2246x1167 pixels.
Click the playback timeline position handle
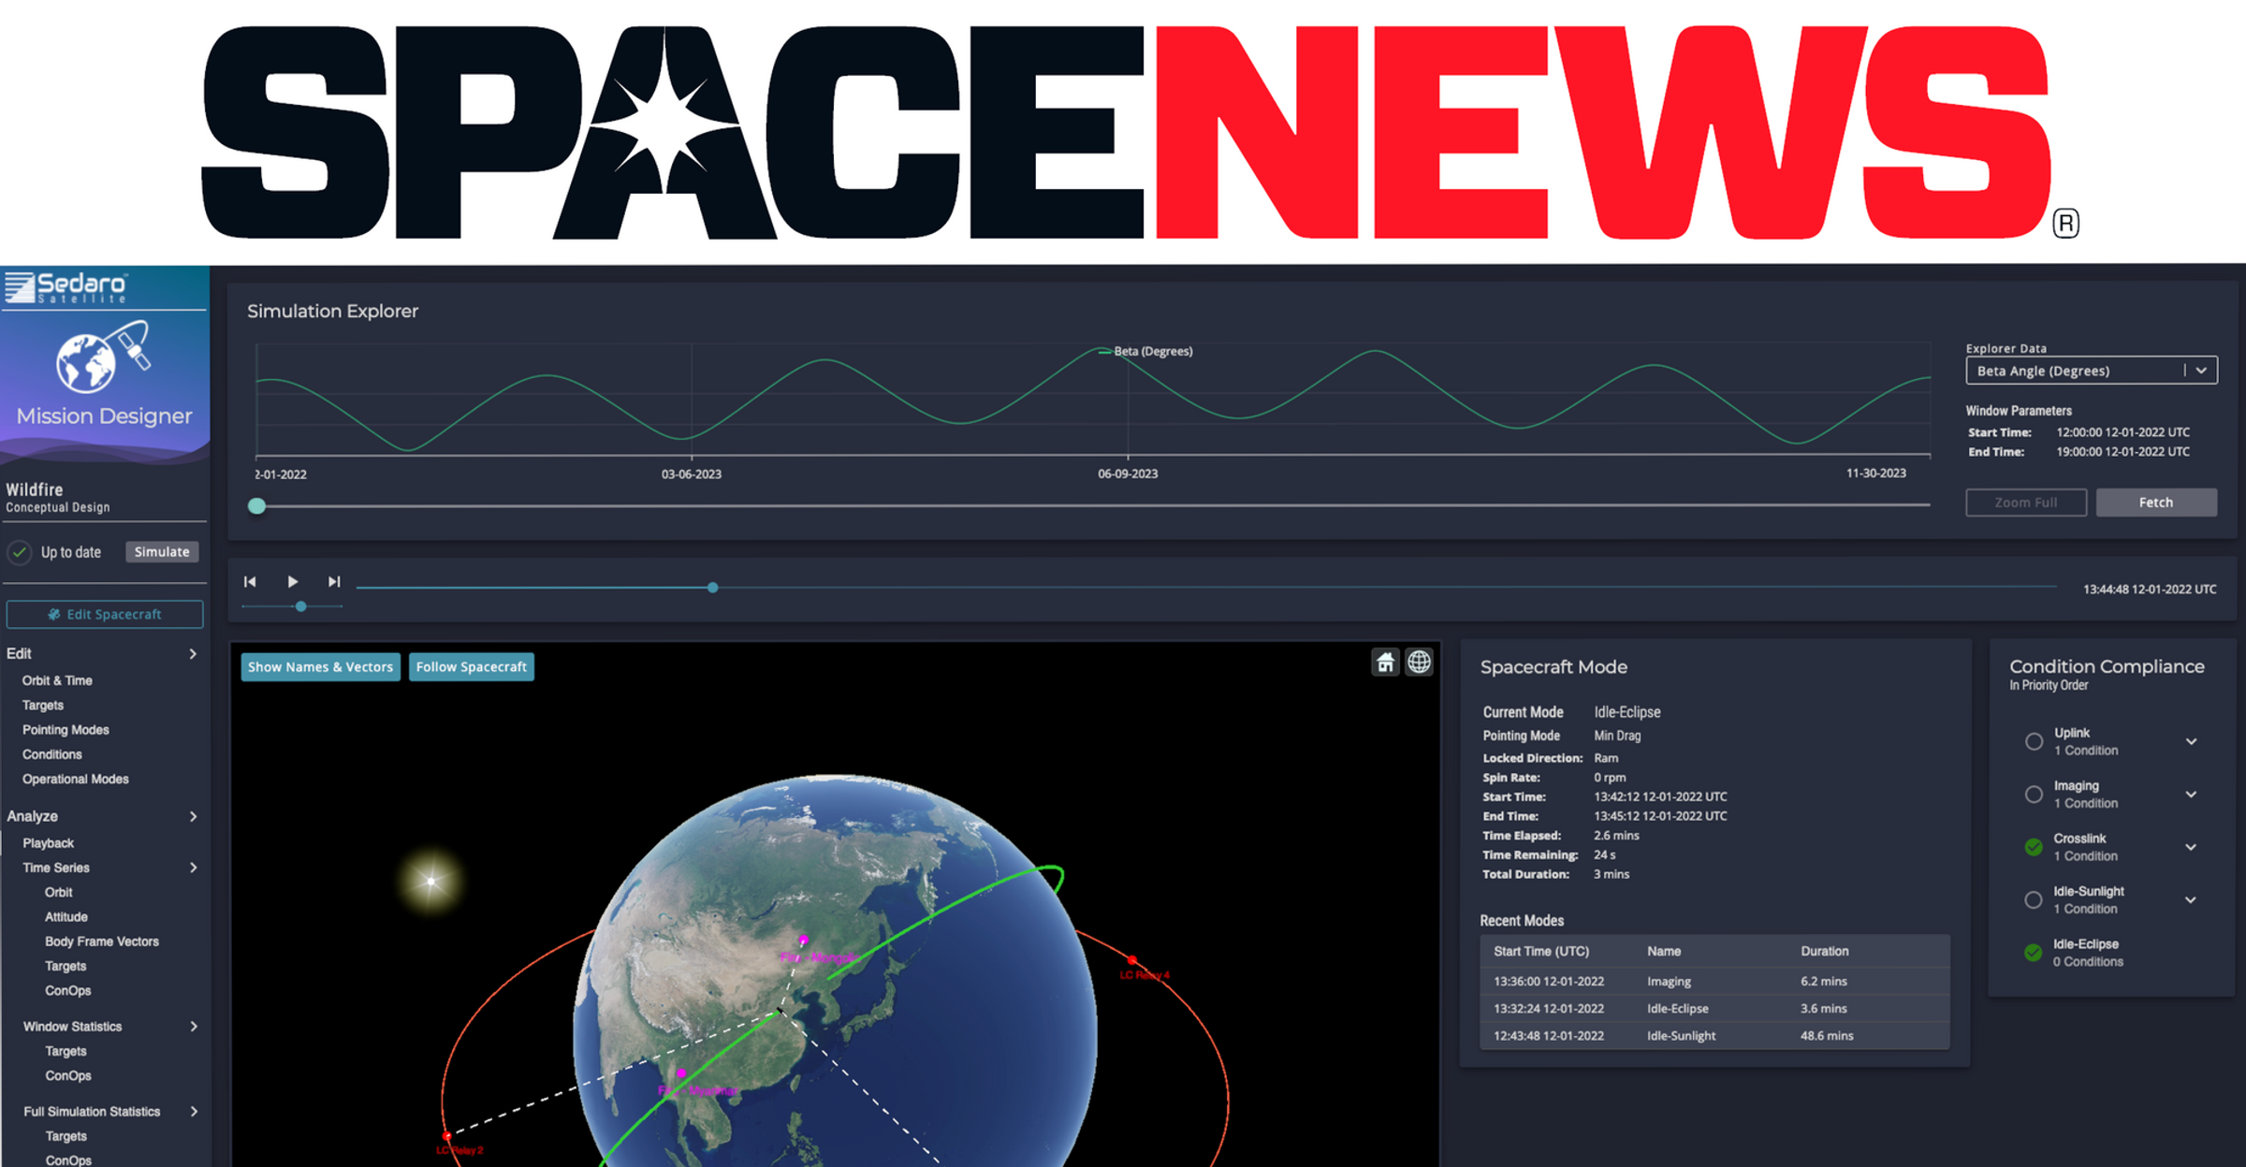tap(713, 588)
